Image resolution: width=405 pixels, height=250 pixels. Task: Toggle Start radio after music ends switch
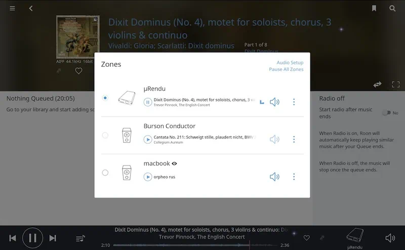pyautogui.click(x=387, y=113)
